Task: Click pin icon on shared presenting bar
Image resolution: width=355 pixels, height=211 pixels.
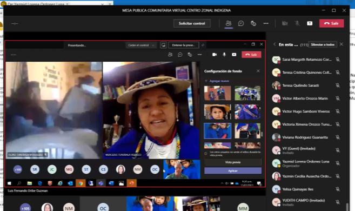Action: [x=203, y=45]
